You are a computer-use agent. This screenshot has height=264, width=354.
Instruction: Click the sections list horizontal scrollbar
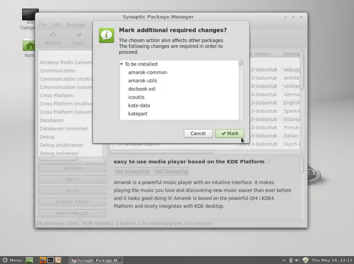[58, 159]
